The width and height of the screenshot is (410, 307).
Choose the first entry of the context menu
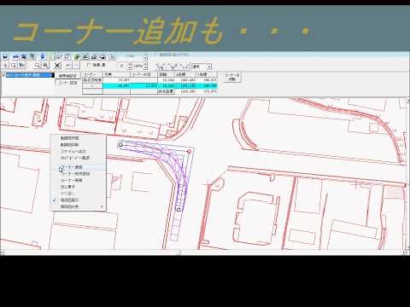79,138
